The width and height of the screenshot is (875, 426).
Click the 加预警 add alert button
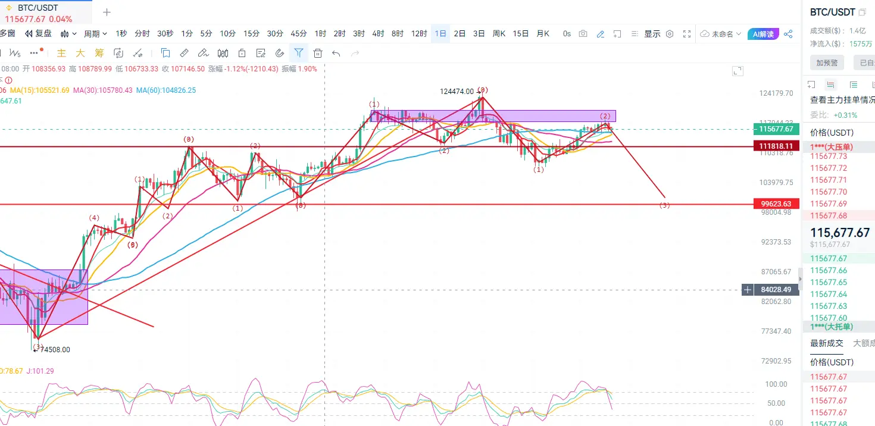(827, 62)
